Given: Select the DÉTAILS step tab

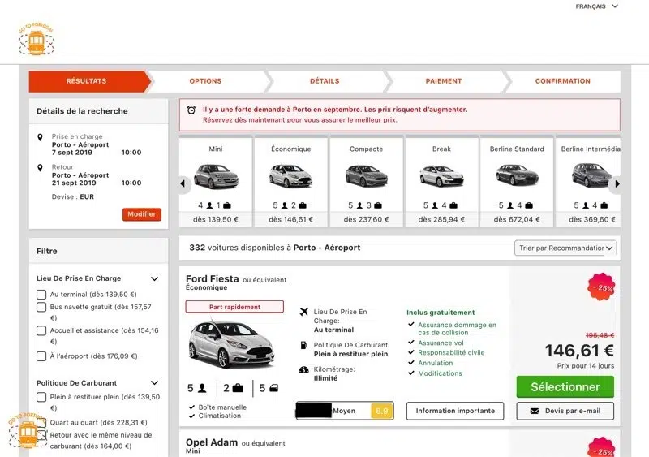Looking at the screenshot, I should [x=324, y=81].
